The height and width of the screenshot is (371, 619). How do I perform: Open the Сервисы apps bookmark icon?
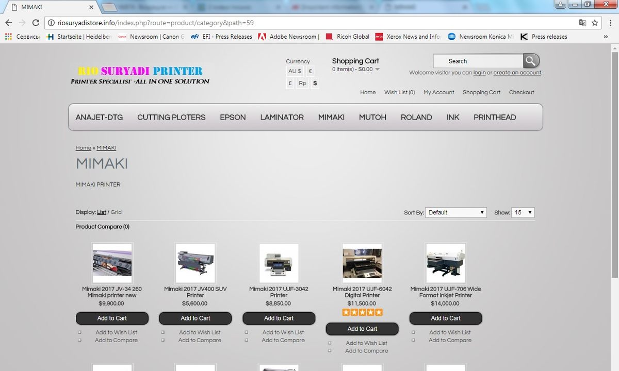[8, 37]
